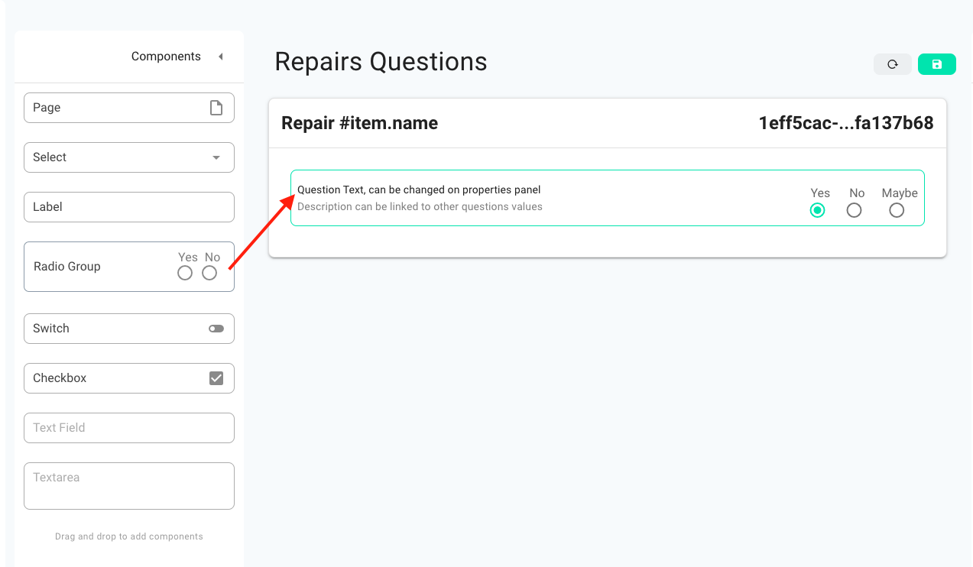The height and width of the screenshot is (567, 973).
Task: Select the Yes radio in question
Action: (x=818, y=210)
